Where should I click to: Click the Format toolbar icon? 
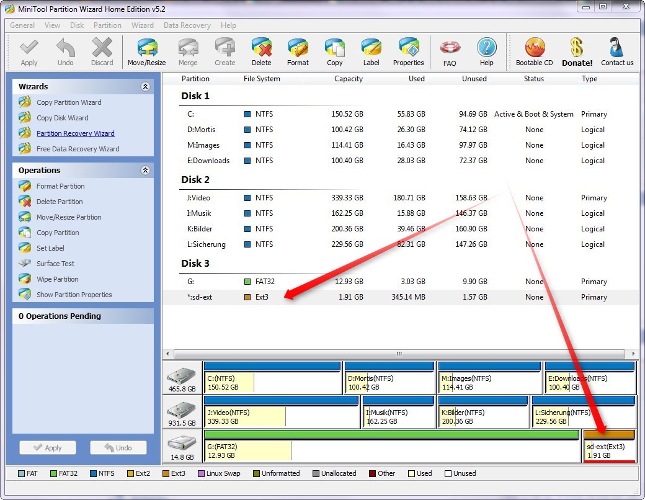[298, 47]
